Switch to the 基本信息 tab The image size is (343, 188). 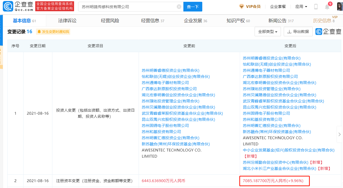(x=25, y=21)
